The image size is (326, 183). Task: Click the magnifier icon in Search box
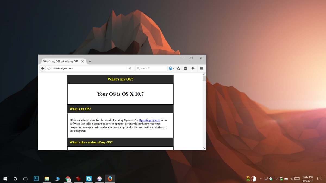[138, 68]
